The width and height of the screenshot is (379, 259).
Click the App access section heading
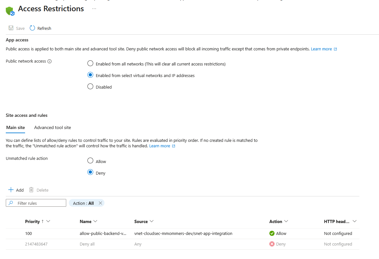tap(17, 40)
